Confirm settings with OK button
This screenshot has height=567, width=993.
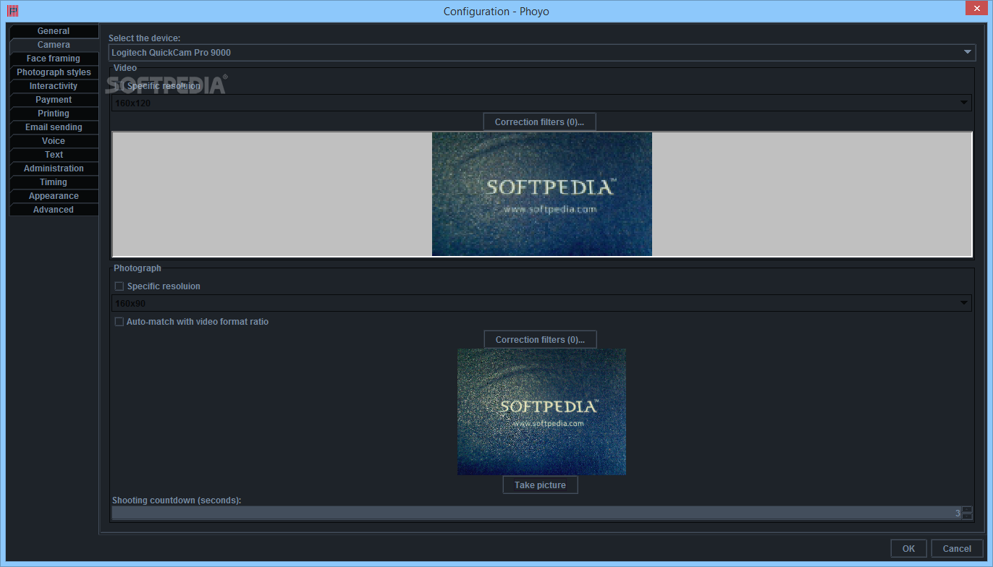click(908, 549)
